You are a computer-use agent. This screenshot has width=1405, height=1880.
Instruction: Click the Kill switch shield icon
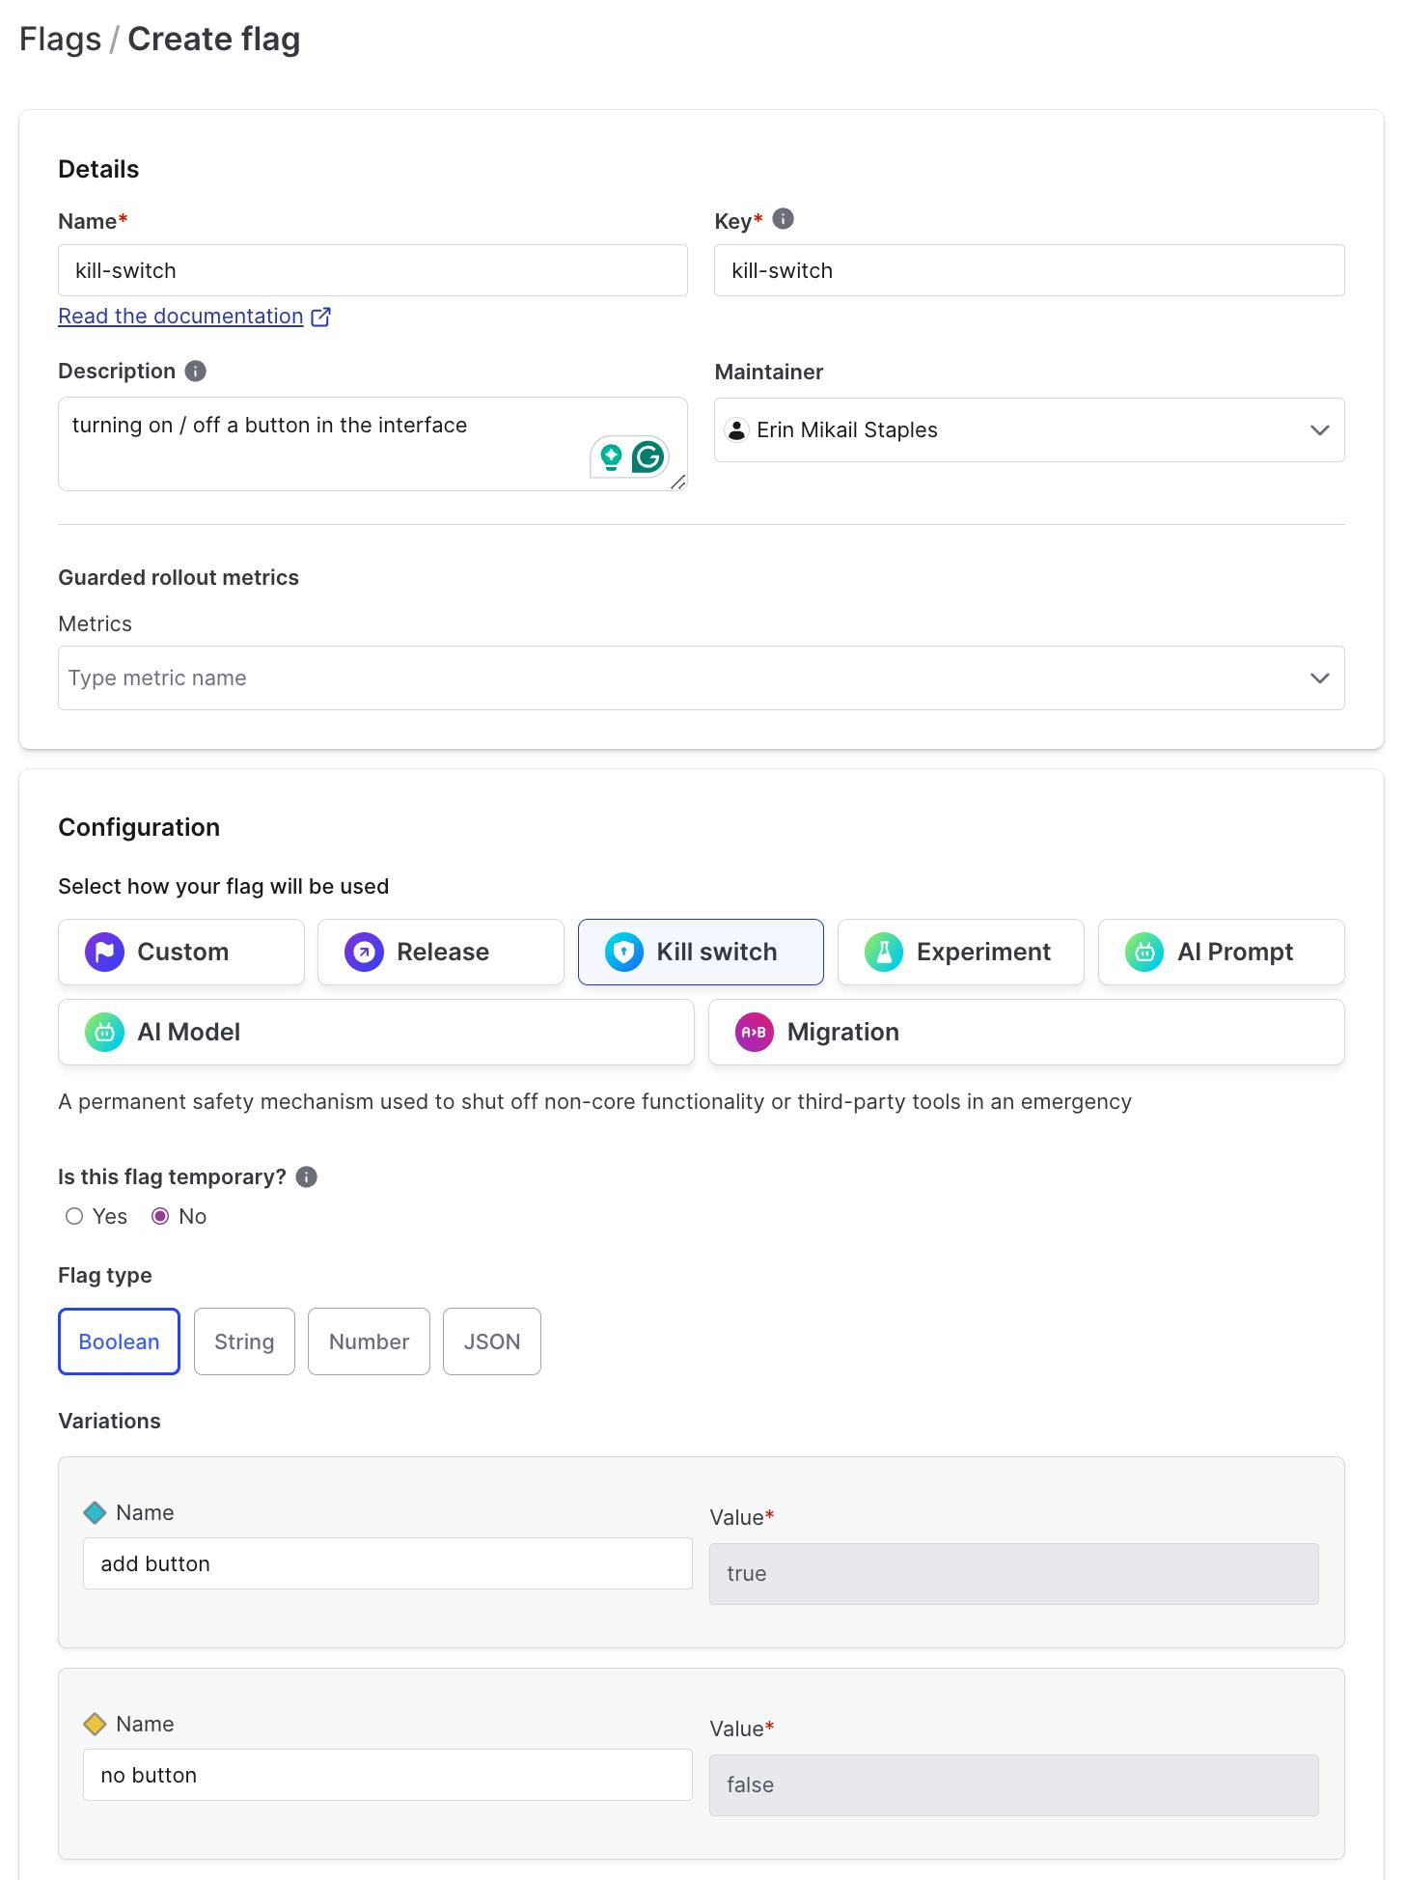point(624,953)
